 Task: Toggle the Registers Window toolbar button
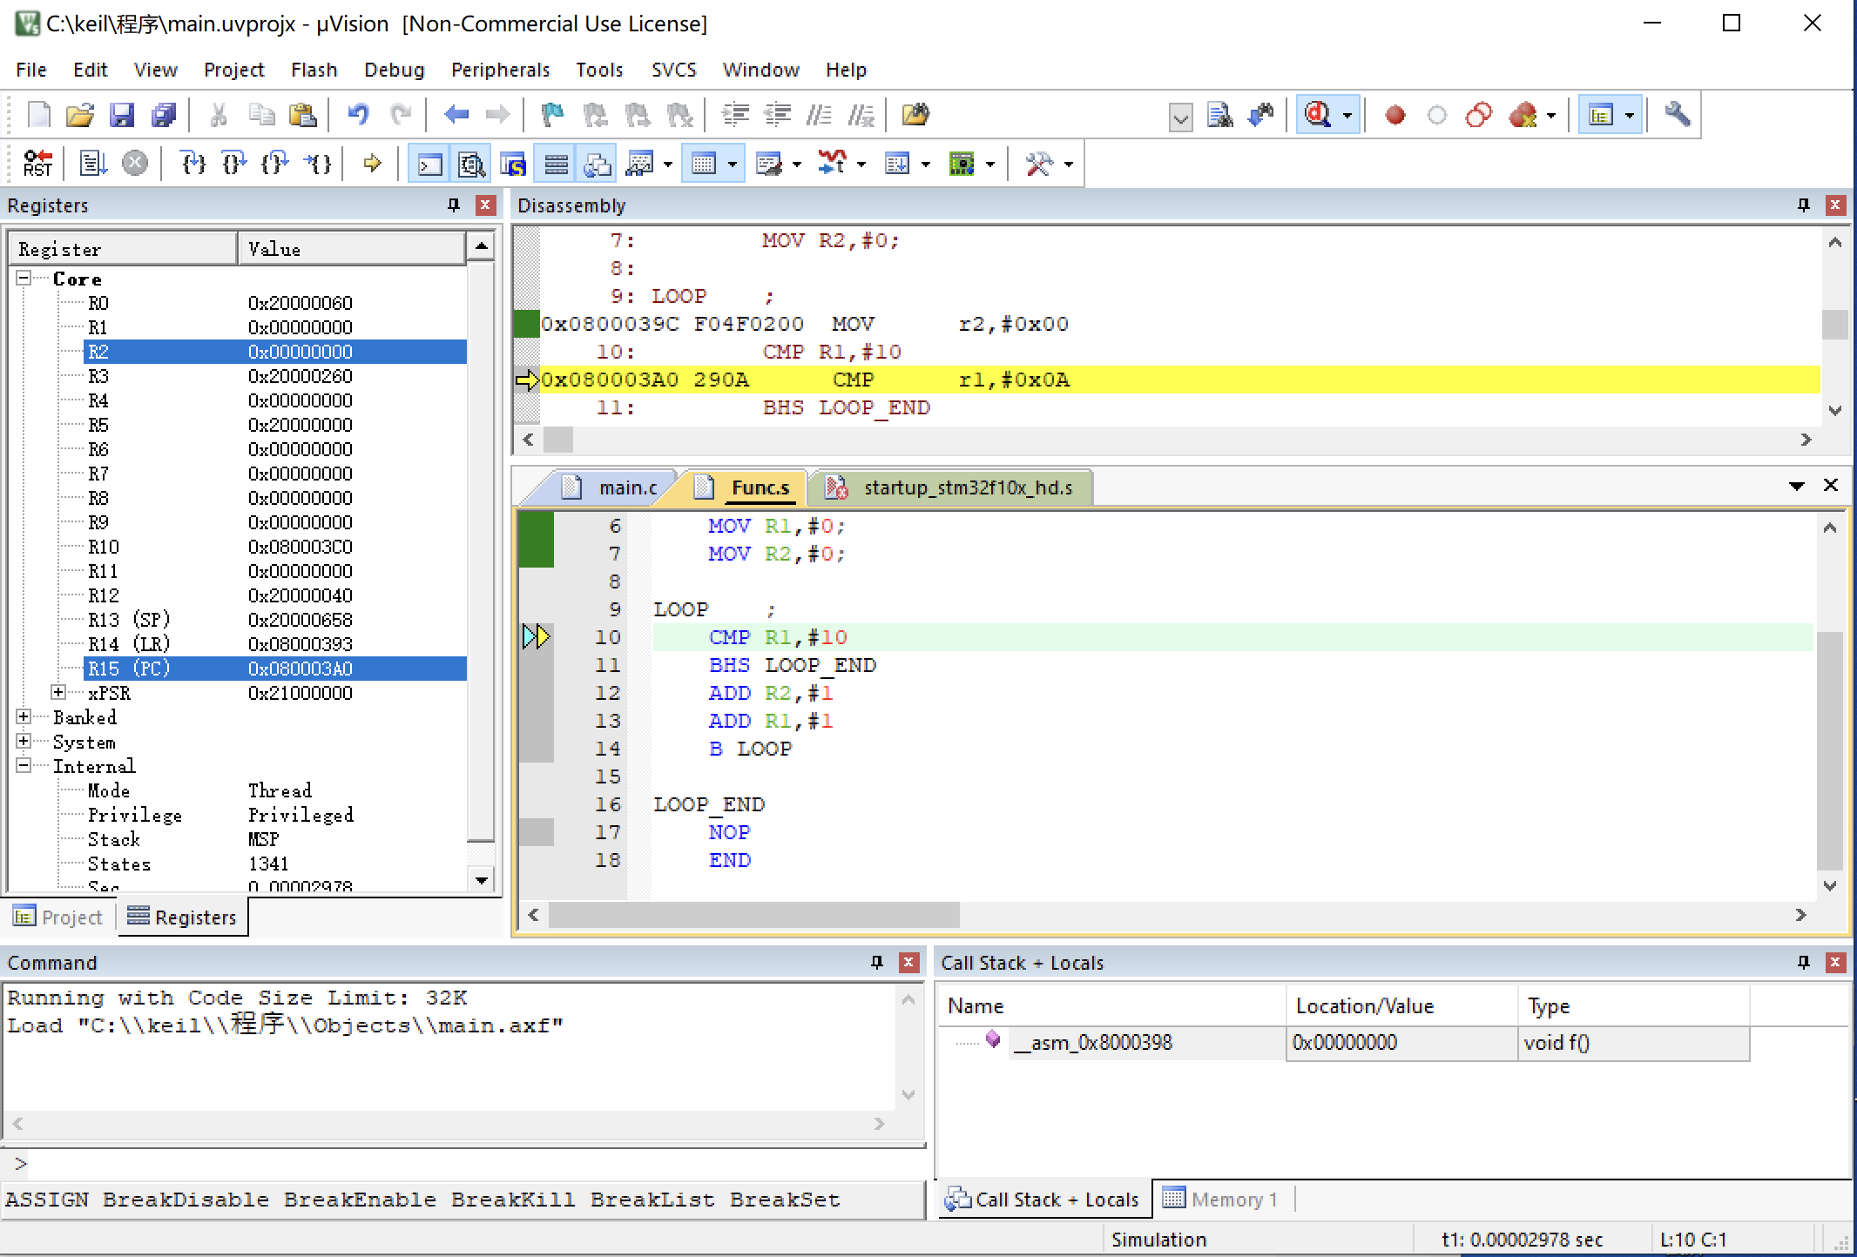pyautogui.click(x=556, y=164)
